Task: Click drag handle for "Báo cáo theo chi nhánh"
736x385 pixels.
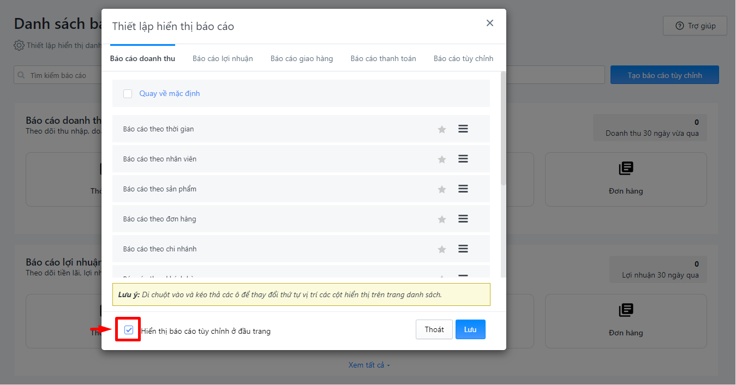Action: [463, 249]
